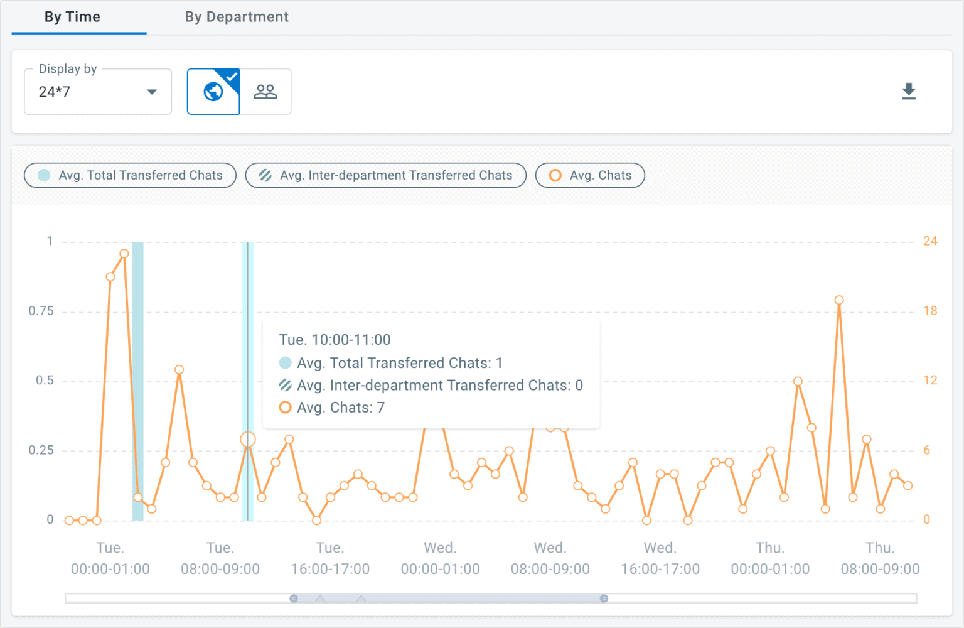The image size is (964, 628).
Task: Click the left handle of range slider
Action: (x=294, y=598)
